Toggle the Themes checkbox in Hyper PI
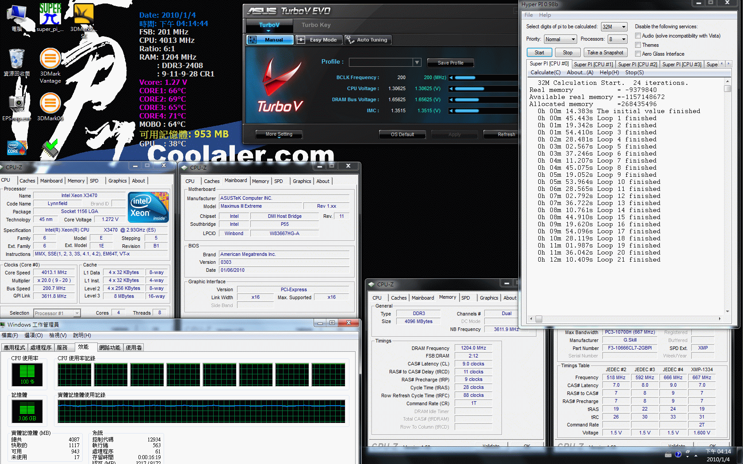 (x=638, y=45)
